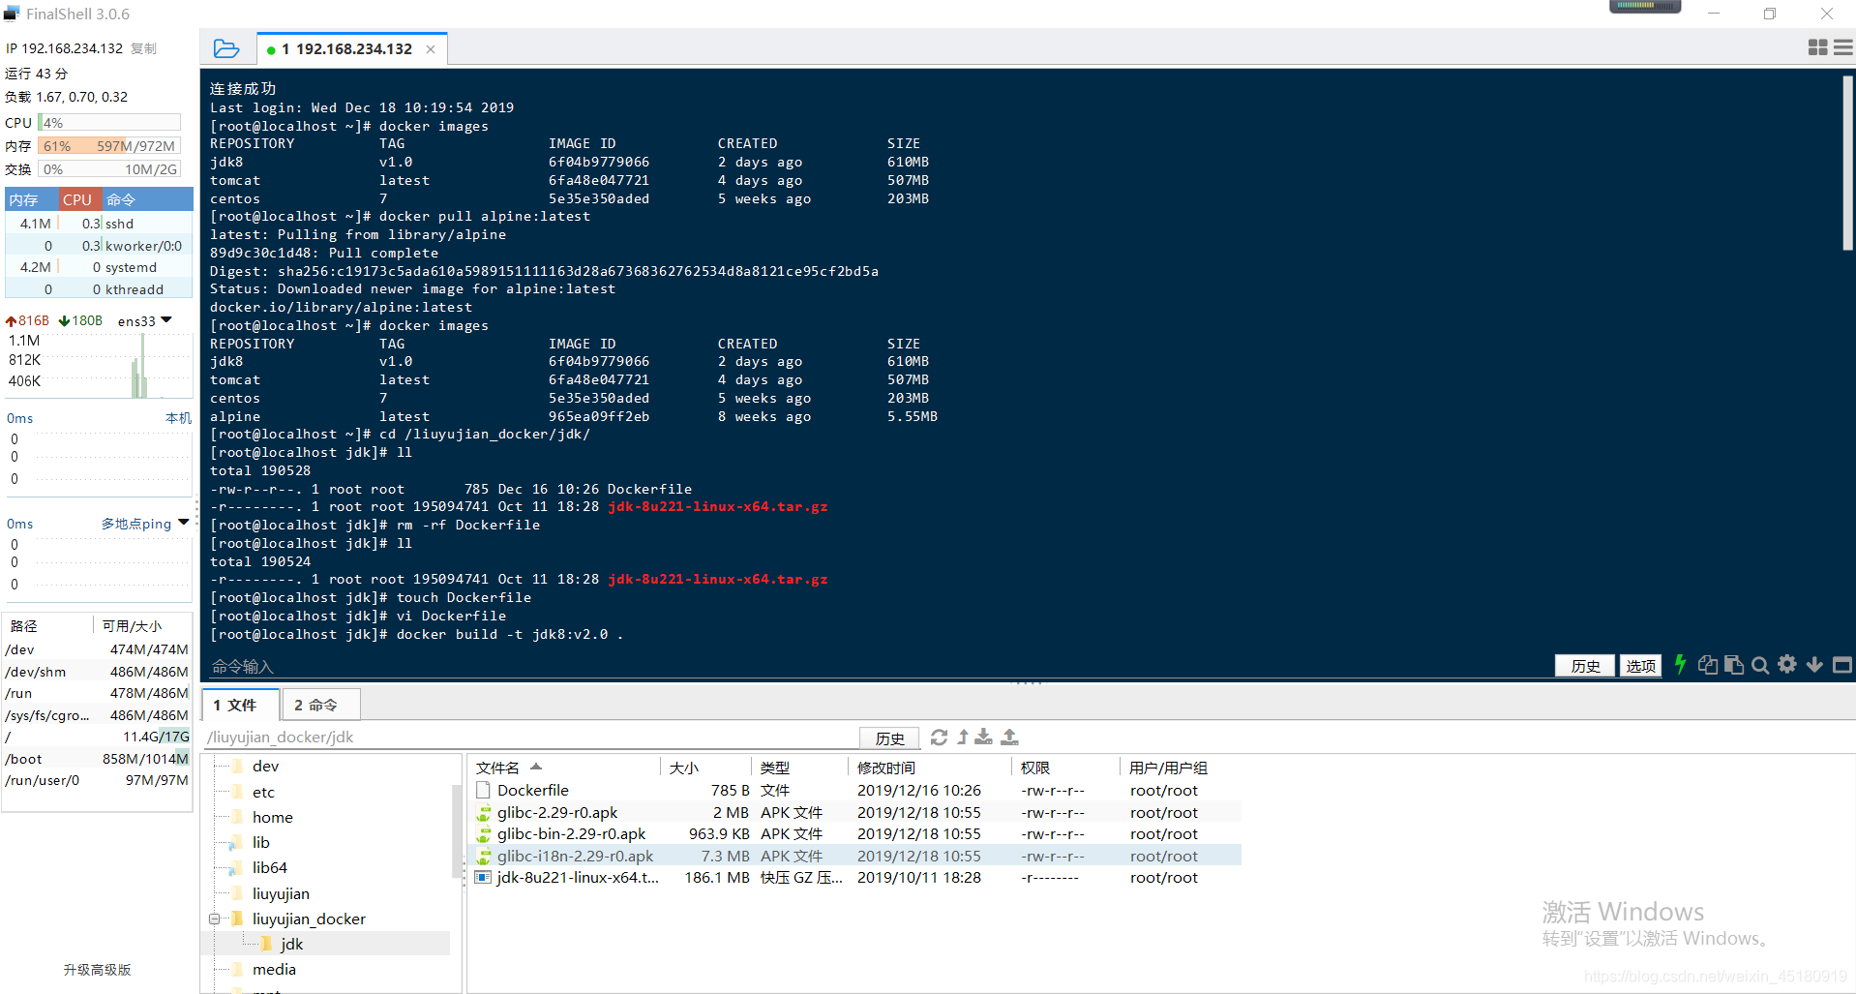Collapse the liuyujian_docker tree node
The height and width of the screenshot is (994, 1856).
[214, 919]
